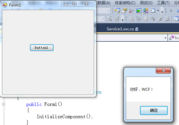Open second toolbar overflow options arrow

pos(123,20)
